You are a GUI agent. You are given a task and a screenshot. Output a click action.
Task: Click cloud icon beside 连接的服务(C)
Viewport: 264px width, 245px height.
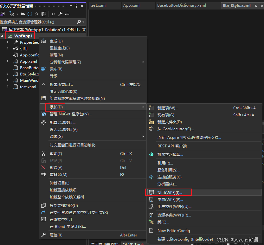(151, 177)
